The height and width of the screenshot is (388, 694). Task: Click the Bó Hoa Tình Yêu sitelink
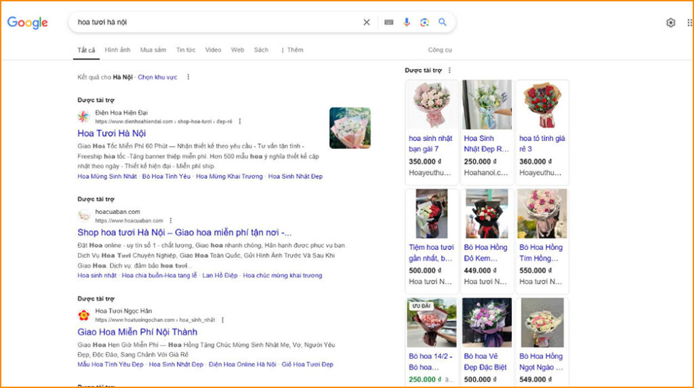click(x=167, y=176)
